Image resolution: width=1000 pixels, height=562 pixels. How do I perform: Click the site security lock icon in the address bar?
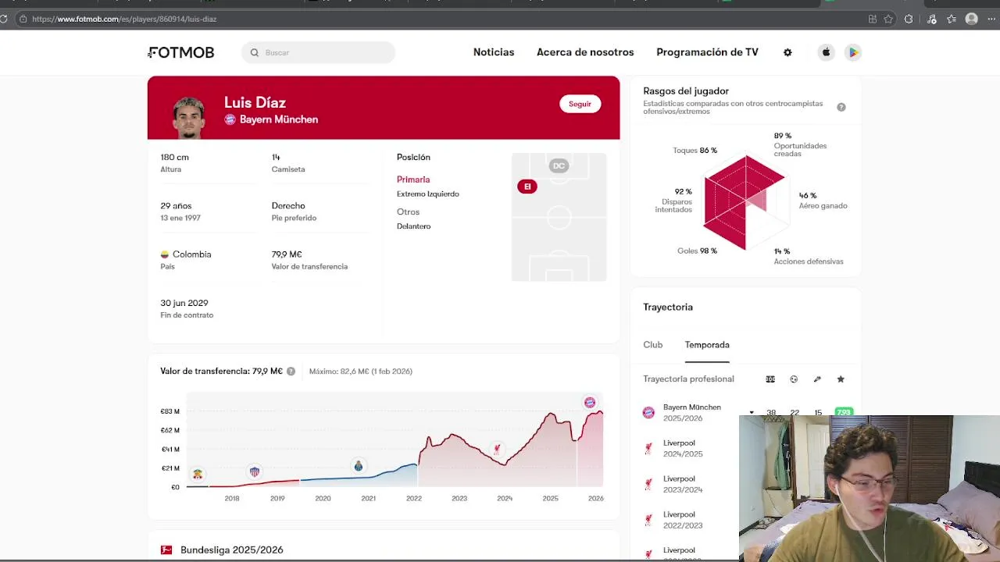click(23, 19)
